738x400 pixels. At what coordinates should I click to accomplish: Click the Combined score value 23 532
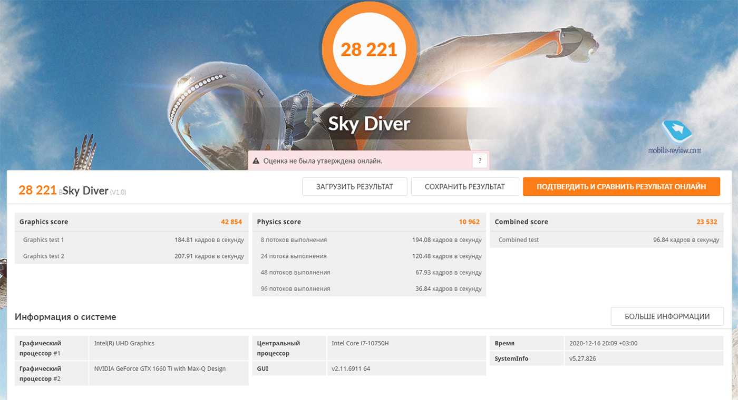[707, 222]
